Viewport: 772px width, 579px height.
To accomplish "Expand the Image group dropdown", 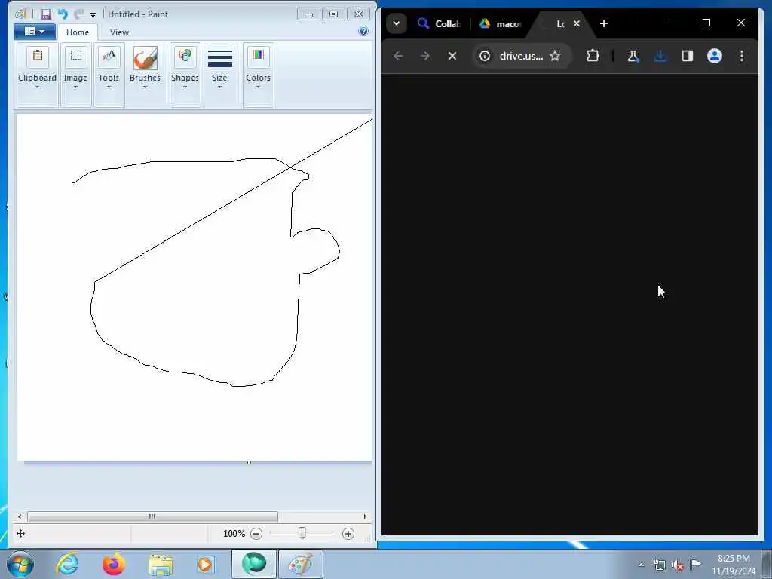I will [76, 87].
